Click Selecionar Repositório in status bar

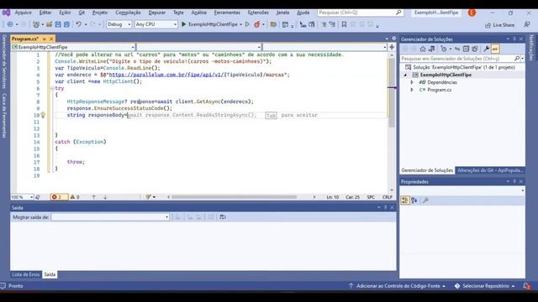coord(485,286)
